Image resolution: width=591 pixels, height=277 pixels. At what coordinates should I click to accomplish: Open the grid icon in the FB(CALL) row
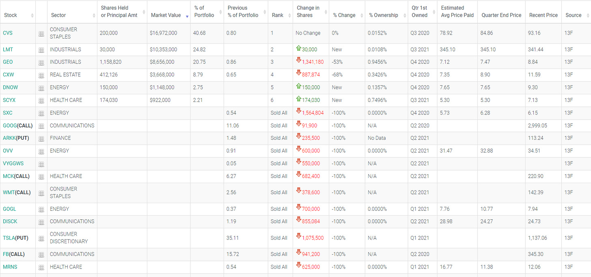(x=41, y=255)
